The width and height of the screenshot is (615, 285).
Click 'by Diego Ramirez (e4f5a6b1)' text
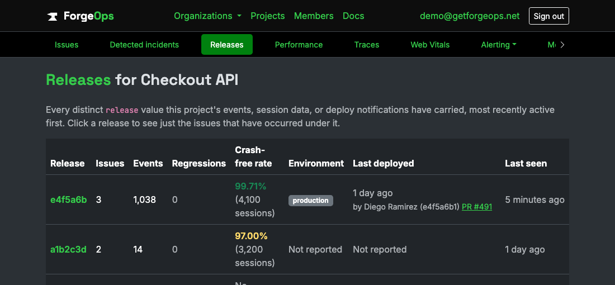[x=406, y=207]
